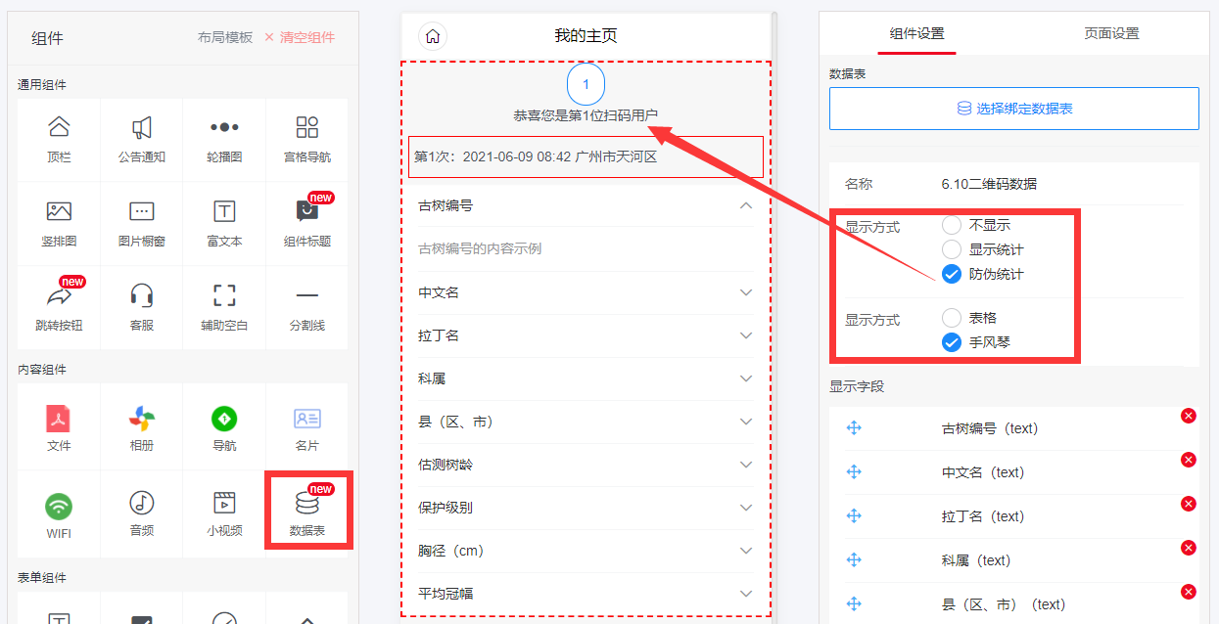Add the 数据表 data table component
The width and height of the screenshot is (1219, 624).
coord(306,511)
